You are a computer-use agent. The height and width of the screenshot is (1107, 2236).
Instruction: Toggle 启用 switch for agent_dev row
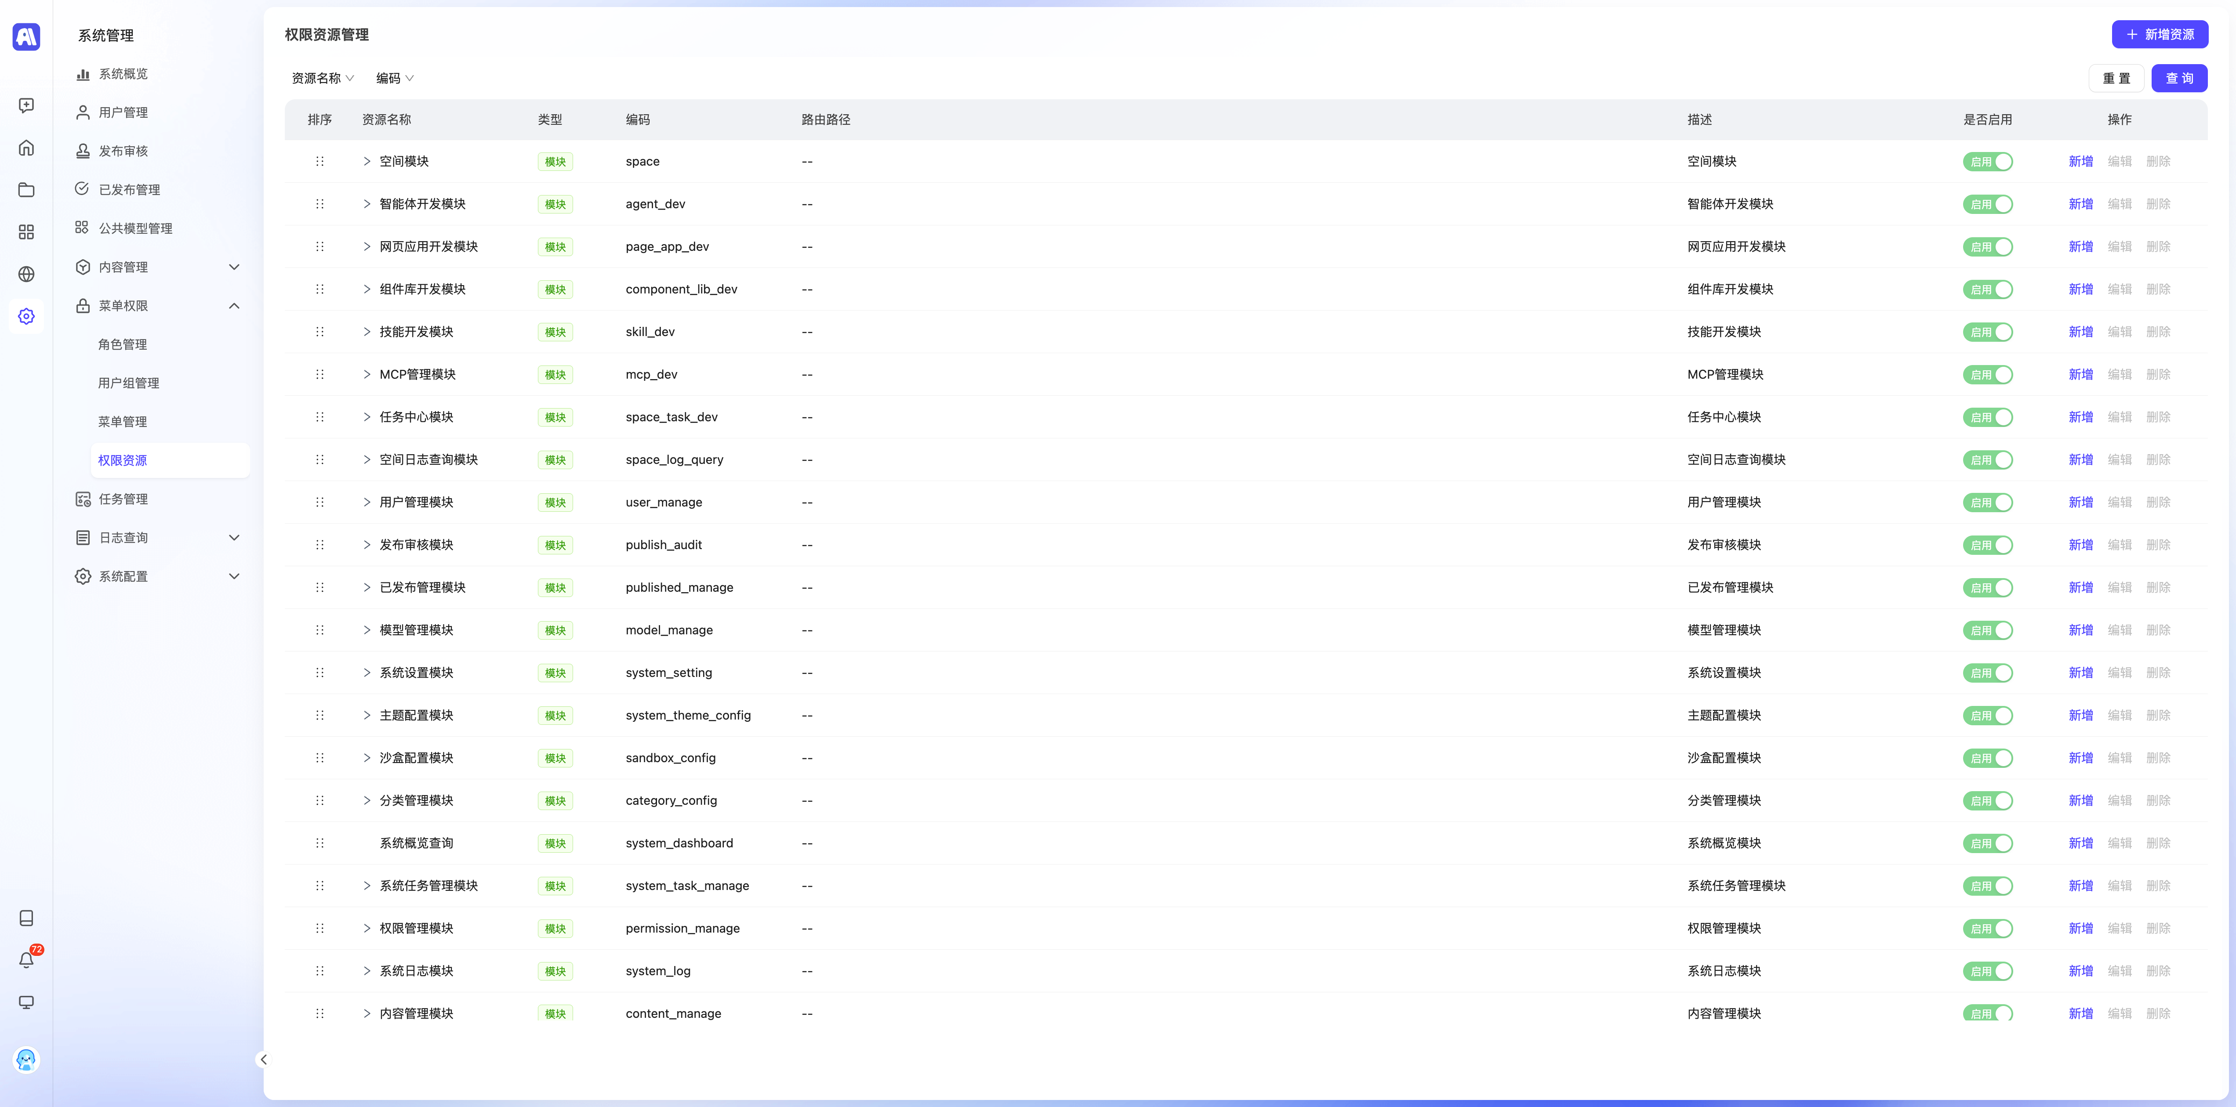(x=1987, y=205)
